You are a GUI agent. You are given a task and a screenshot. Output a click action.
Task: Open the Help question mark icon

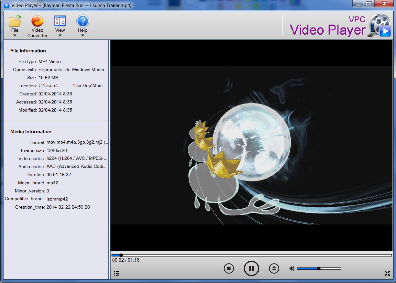tap(82, 21)
